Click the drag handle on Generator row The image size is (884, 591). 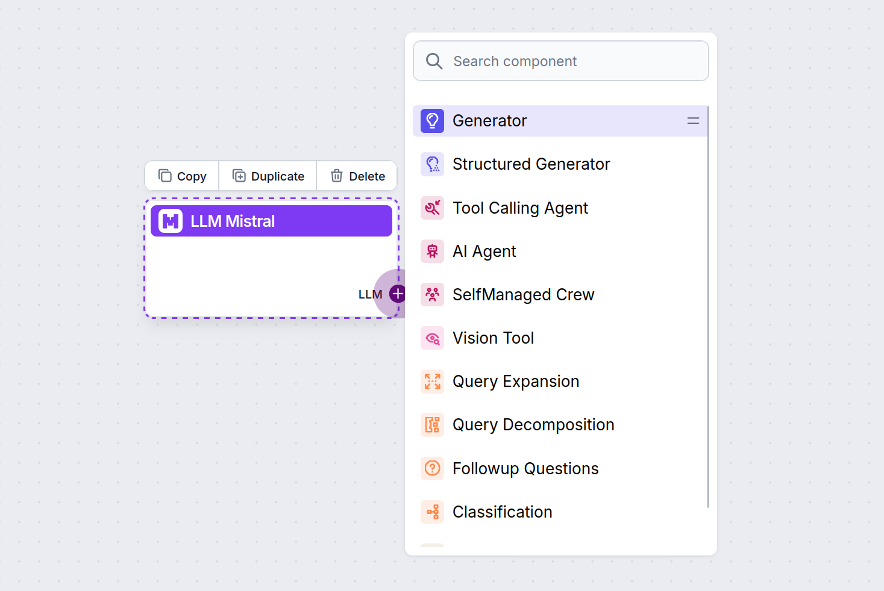pyautogui.click(x=693, y=121)
